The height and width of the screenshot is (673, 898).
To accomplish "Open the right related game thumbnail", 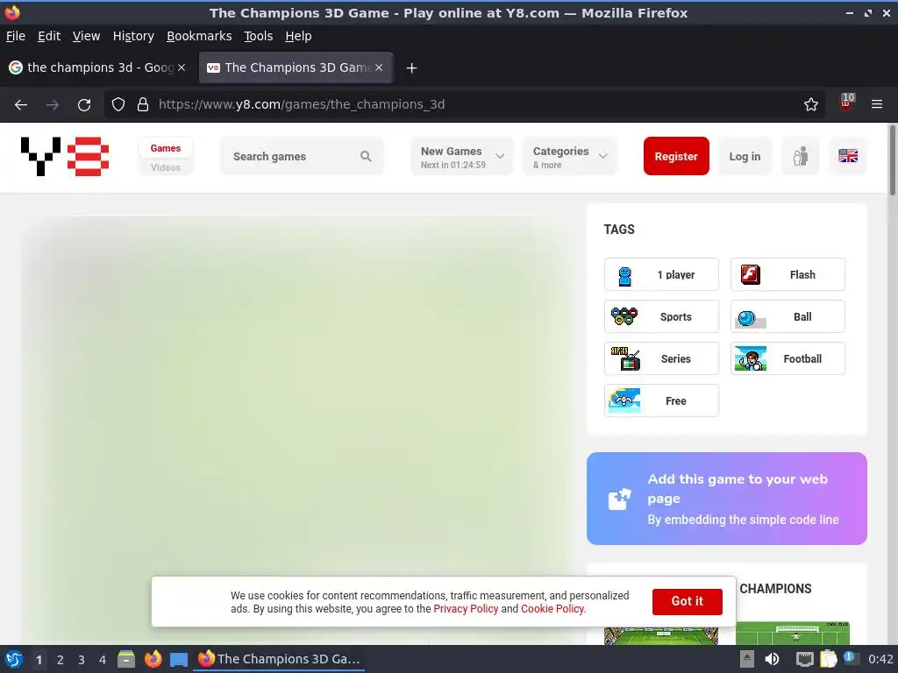I will (793, 633).
